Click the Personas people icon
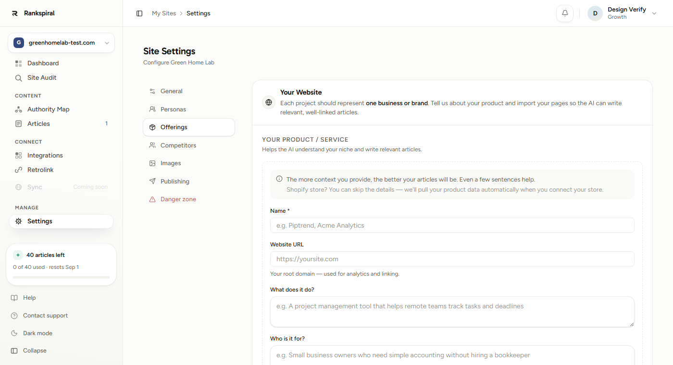The height and width of the screenshot is (365, 673). 152,109
